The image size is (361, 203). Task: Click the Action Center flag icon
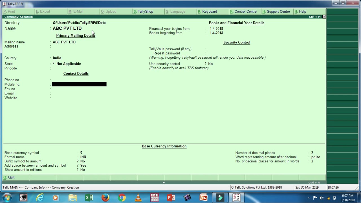[x=315, y=198]
